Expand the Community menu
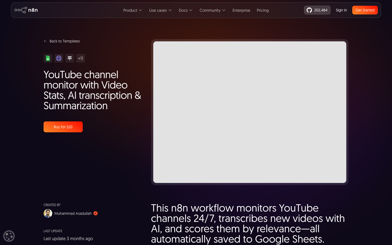The width and height of the screenshot is (392, 245). 212,10
